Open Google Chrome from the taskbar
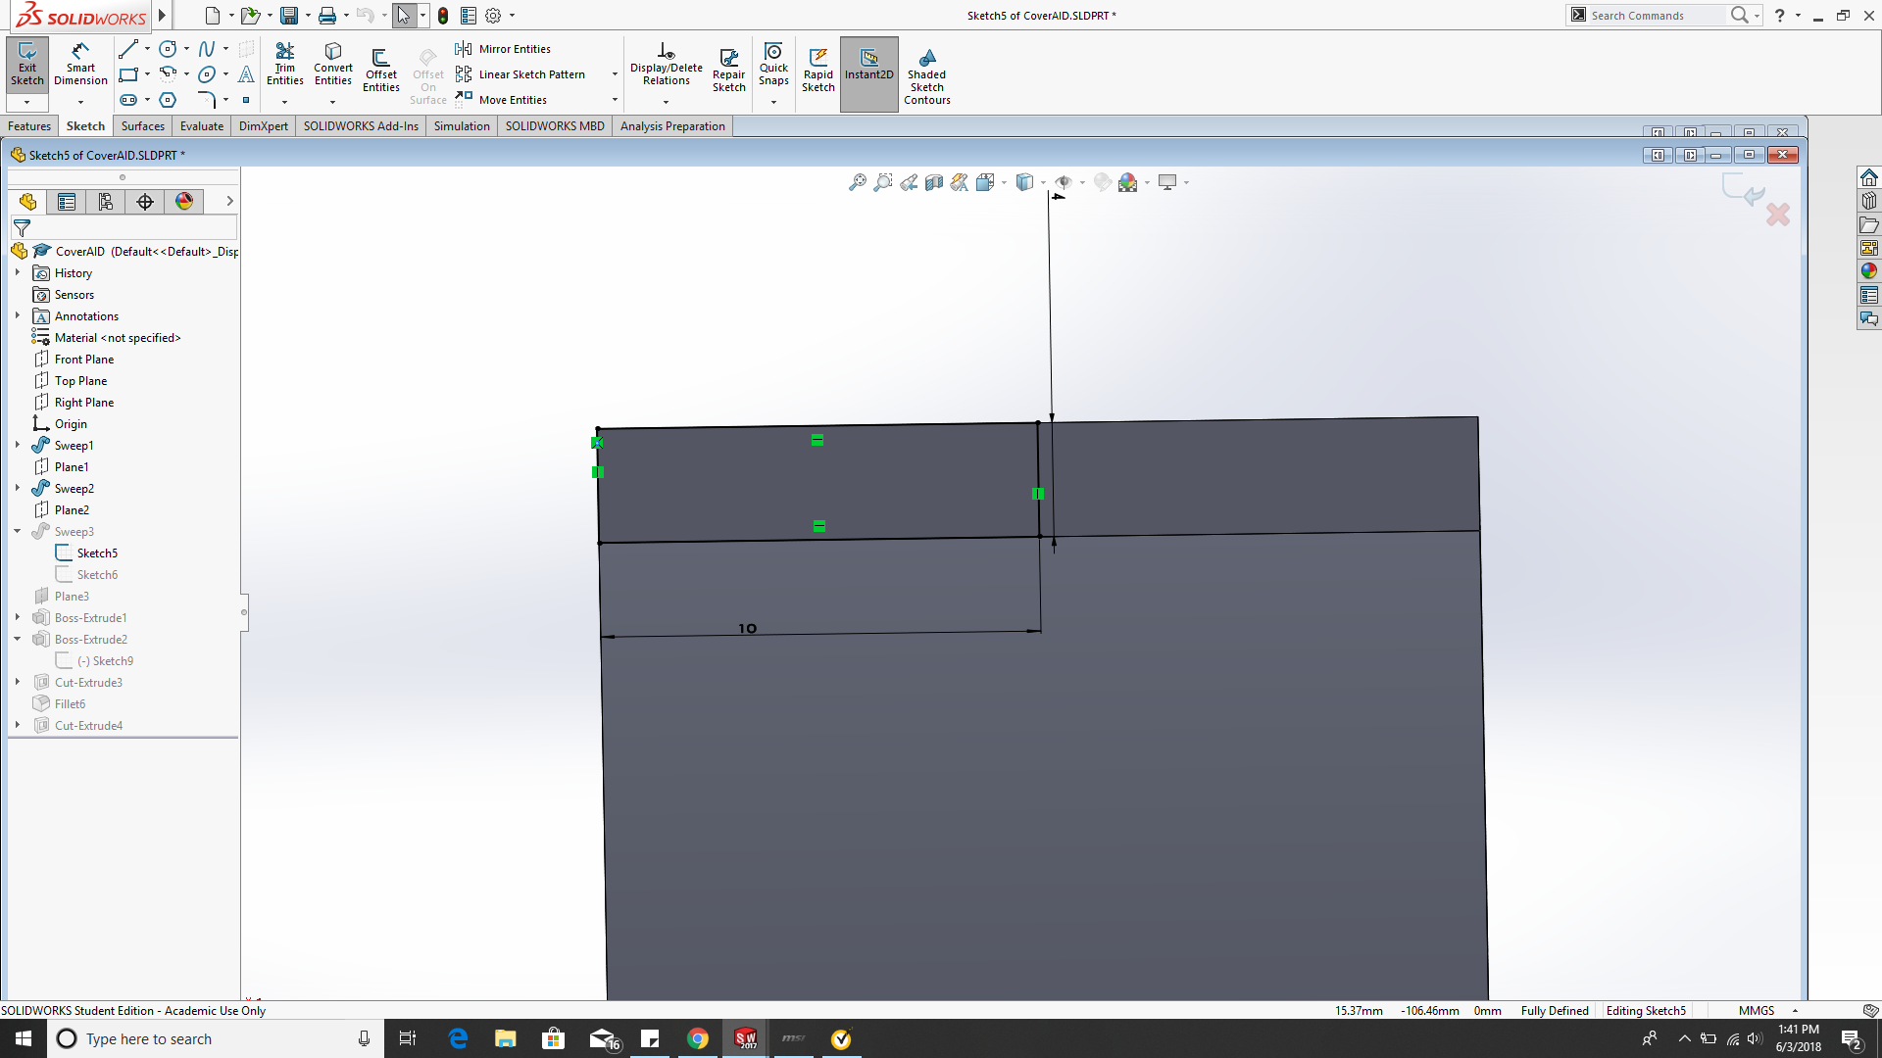The height and width of the screenshot is (1058, 1882). point(698,1039)
